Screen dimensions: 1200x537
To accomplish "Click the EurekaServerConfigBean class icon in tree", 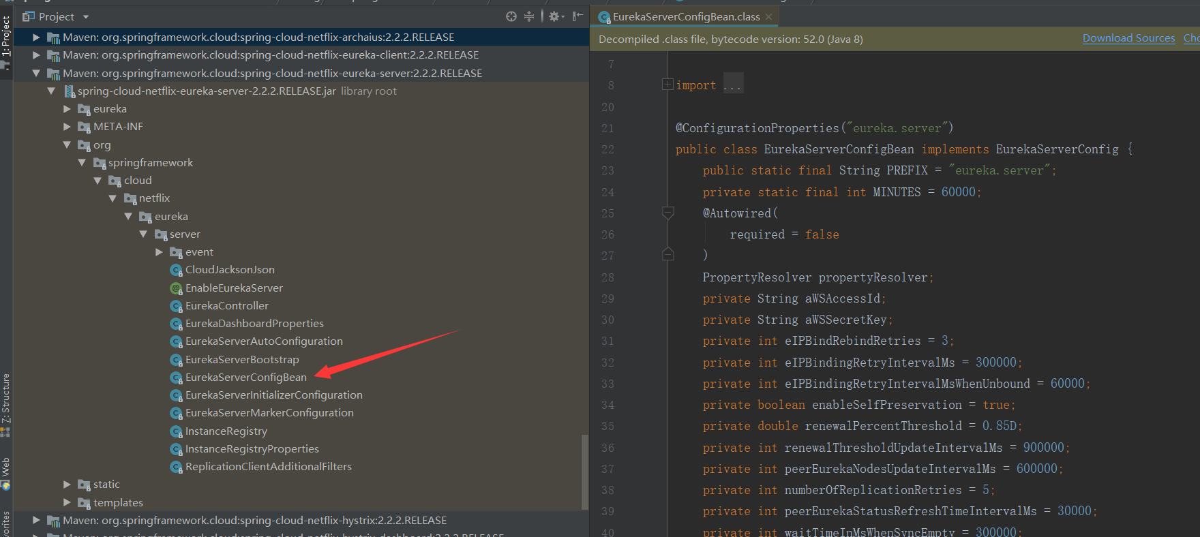I will [176, 378].
